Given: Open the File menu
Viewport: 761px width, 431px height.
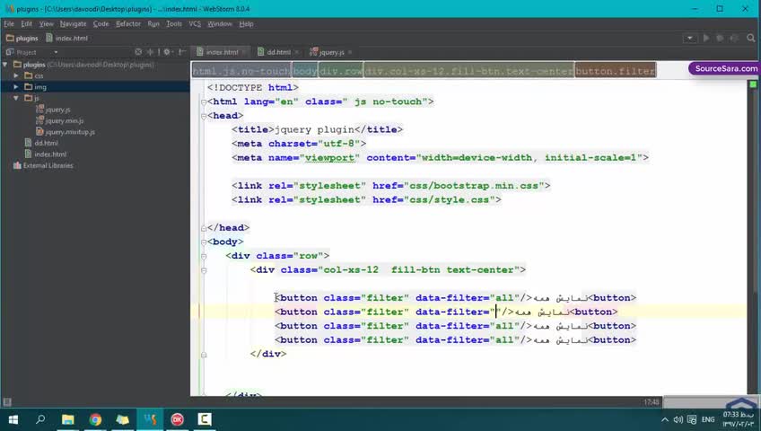Looking at the screenshot, I should click(9, 23).
